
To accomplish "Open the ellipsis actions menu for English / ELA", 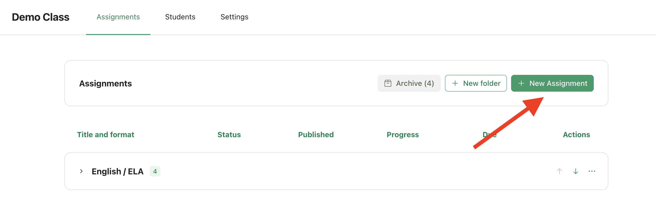I will (592, 171).
